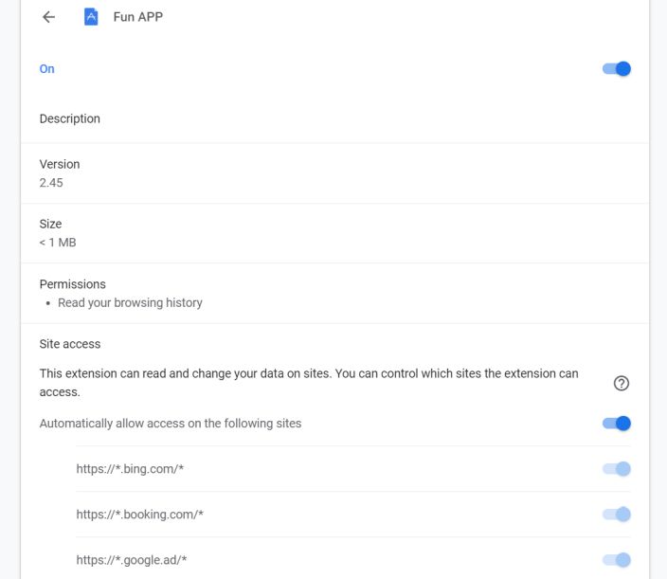Click "Automatically allow access on the following sites" label

171,424
